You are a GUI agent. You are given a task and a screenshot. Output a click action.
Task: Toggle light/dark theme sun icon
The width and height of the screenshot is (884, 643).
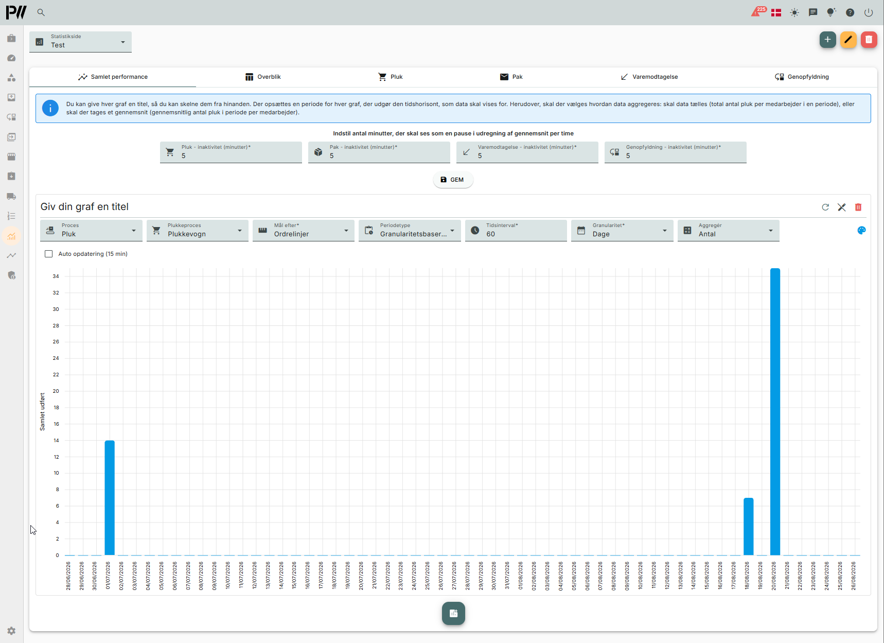tap(794, 12)
